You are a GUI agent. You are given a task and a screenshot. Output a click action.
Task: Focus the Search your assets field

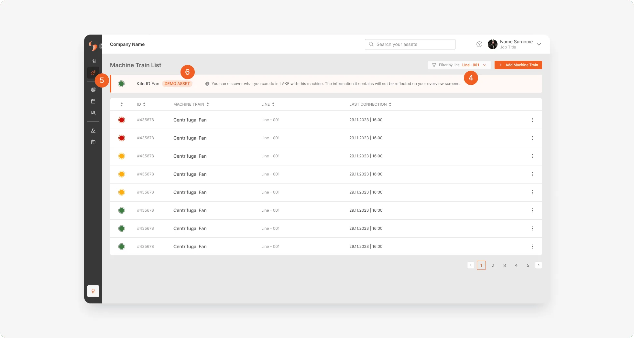pos(410,44)
